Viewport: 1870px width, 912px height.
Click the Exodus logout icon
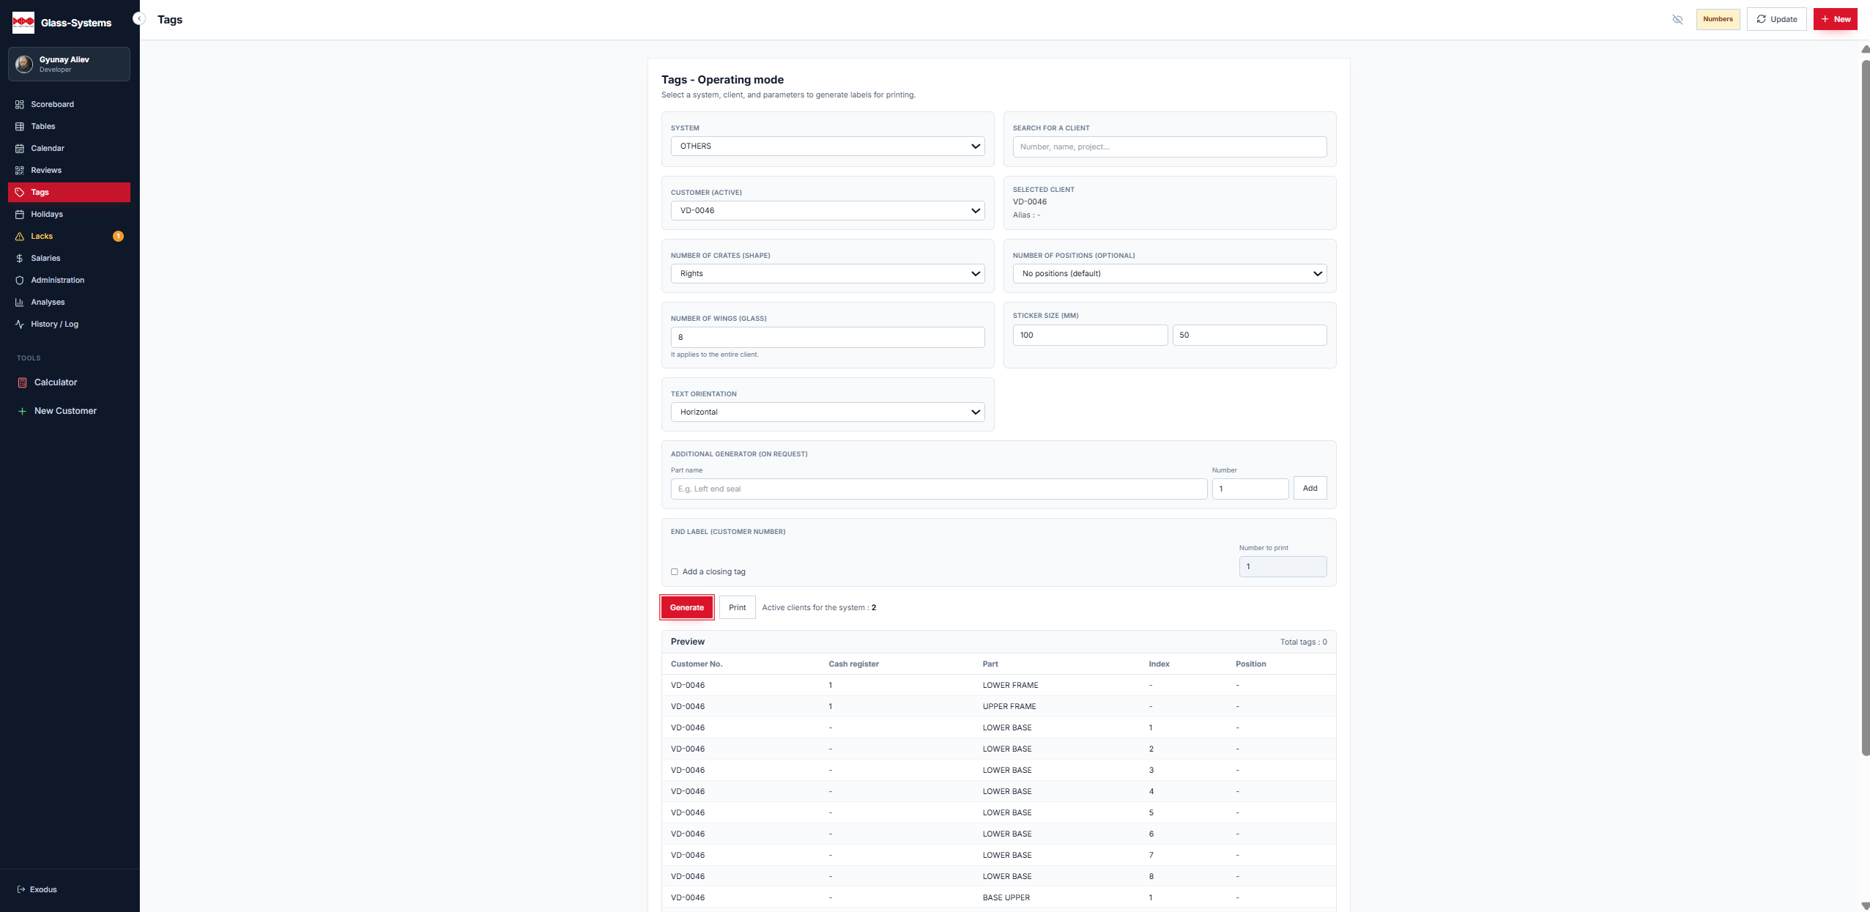21,889
